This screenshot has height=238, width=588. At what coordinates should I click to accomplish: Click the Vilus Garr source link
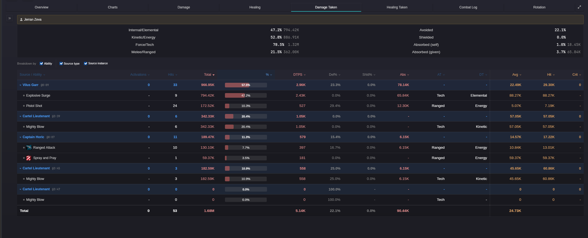pyautogui.click(x=30, y=85)
